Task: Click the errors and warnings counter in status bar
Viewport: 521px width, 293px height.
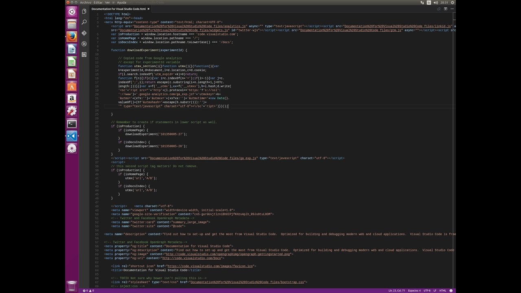Action: coord(88,291)
